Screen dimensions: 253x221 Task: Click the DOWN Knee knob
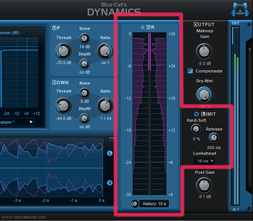[85, 93]
